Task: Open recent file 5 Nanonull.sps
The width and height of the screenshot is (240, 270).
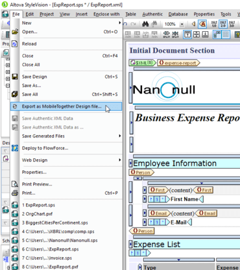Action: 66,241
